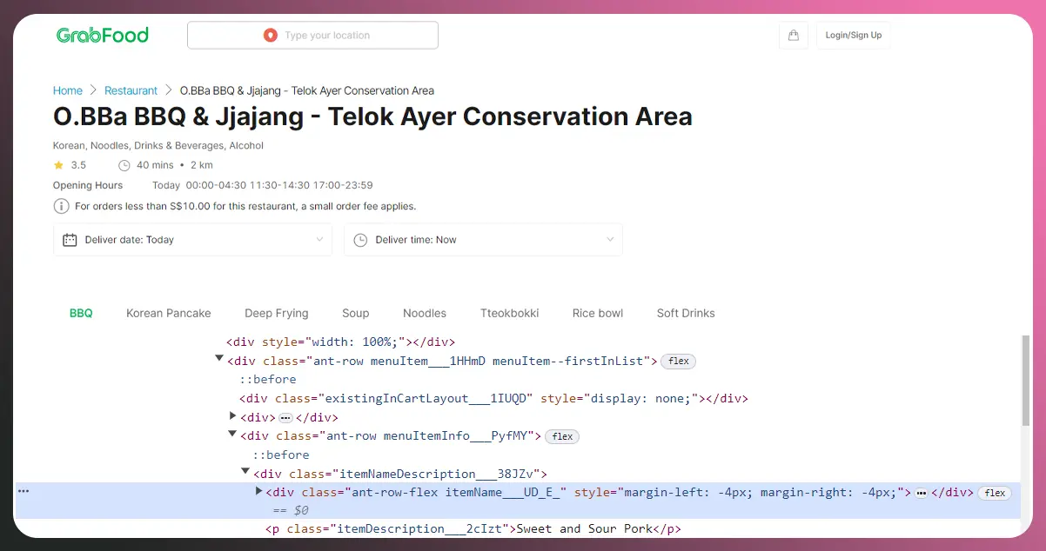The width and height of the screenshot is (1046, 551).
Task: Go to Home breadcrumb link
Action: click(x=68, y=90)
